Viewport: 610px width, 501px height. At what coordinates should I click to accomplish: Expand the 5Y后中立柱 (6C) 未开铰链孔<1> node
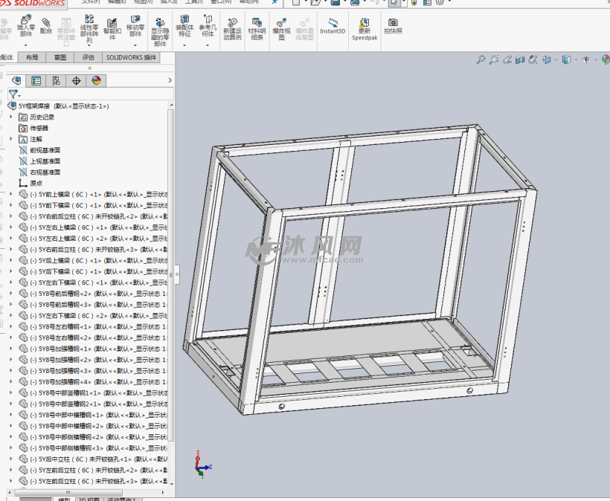click(x=11, y=459)
